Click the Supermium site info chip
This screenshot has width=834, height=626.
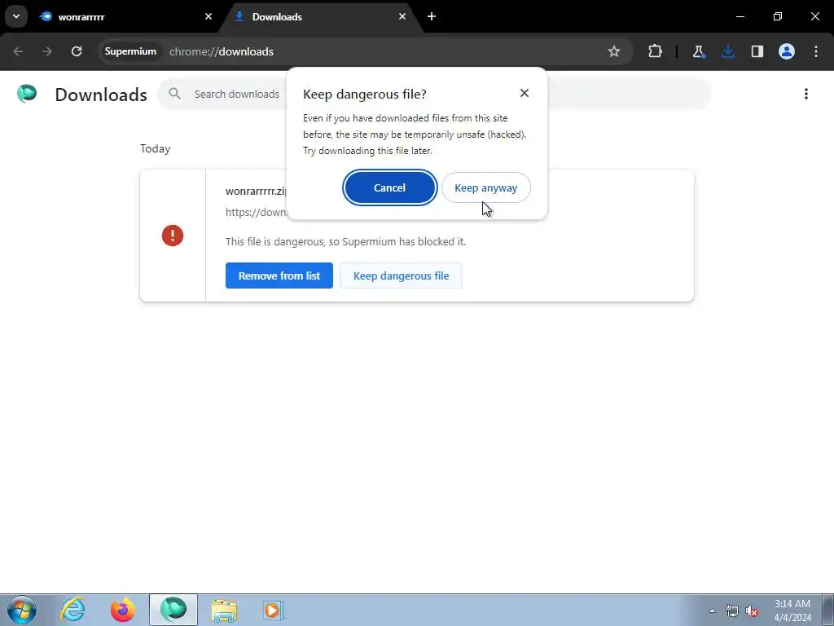[x=130, y=51]
